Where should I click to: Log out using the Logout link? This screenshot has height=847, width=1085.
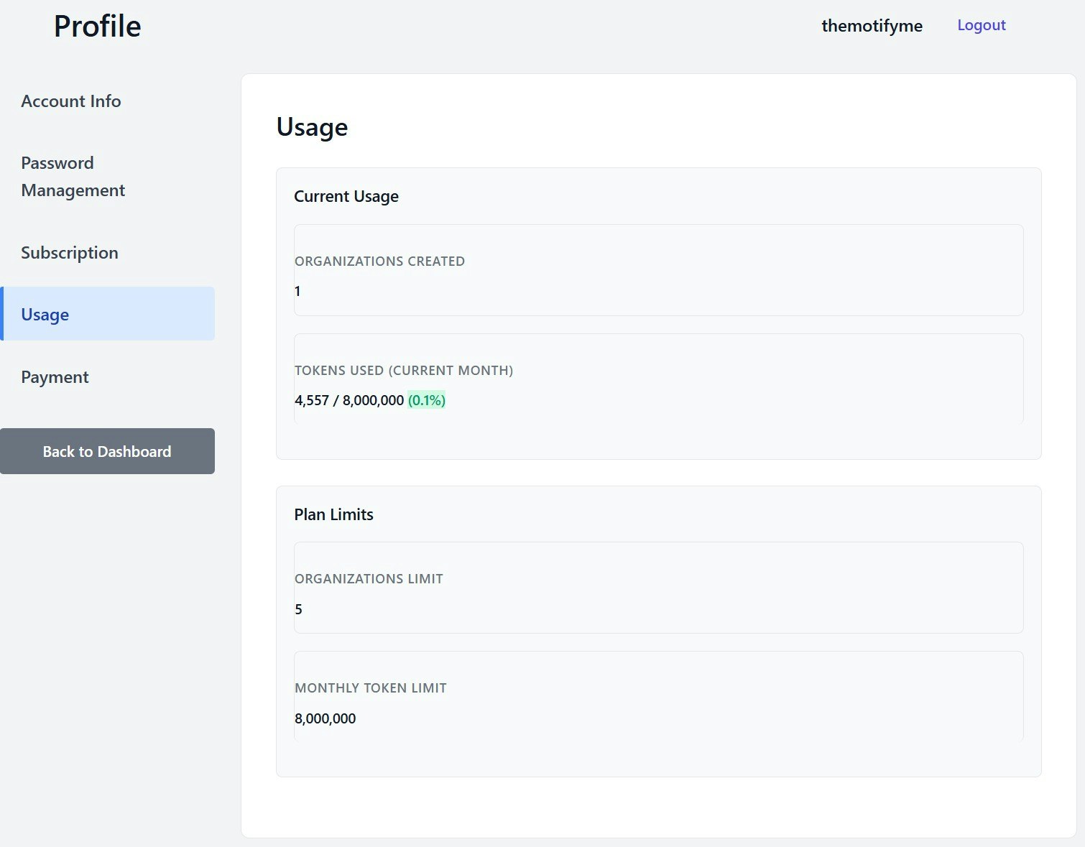(981, 24)
